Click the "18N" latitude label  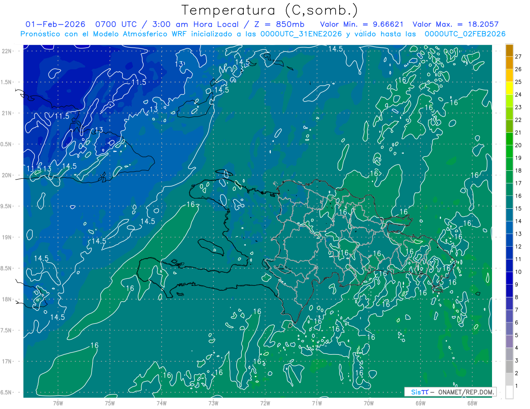[7, 299]
